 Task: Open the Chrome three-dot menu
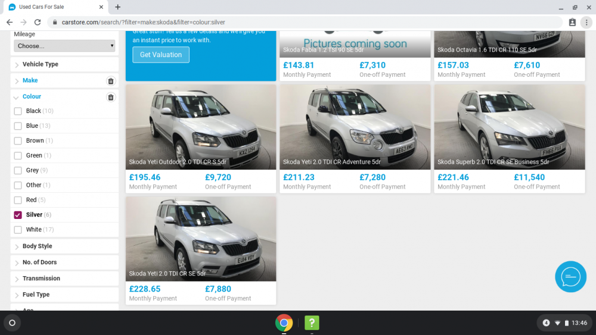586,23
